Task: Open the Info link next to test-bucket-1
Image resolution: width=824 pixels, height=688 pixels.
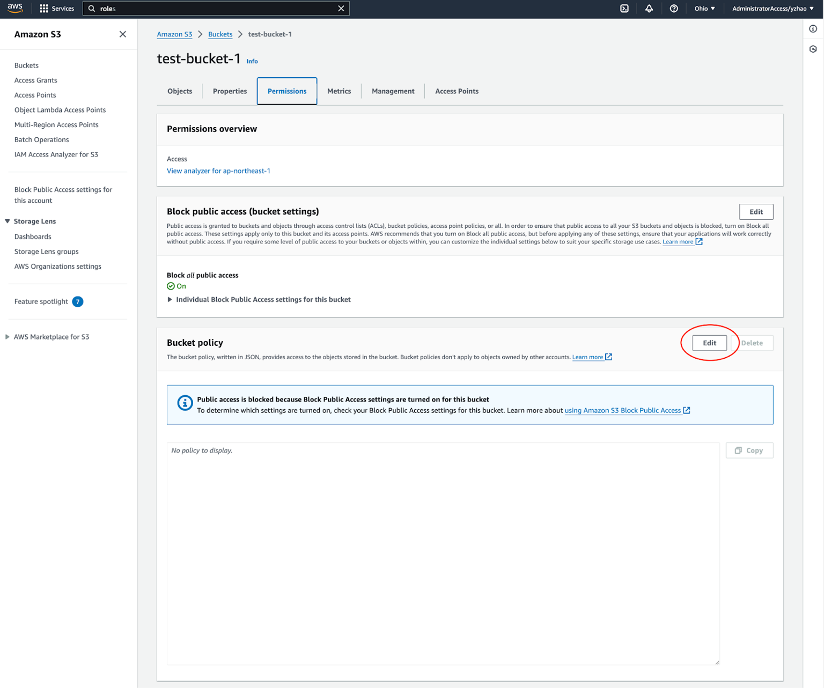Action: click(252, 61)
